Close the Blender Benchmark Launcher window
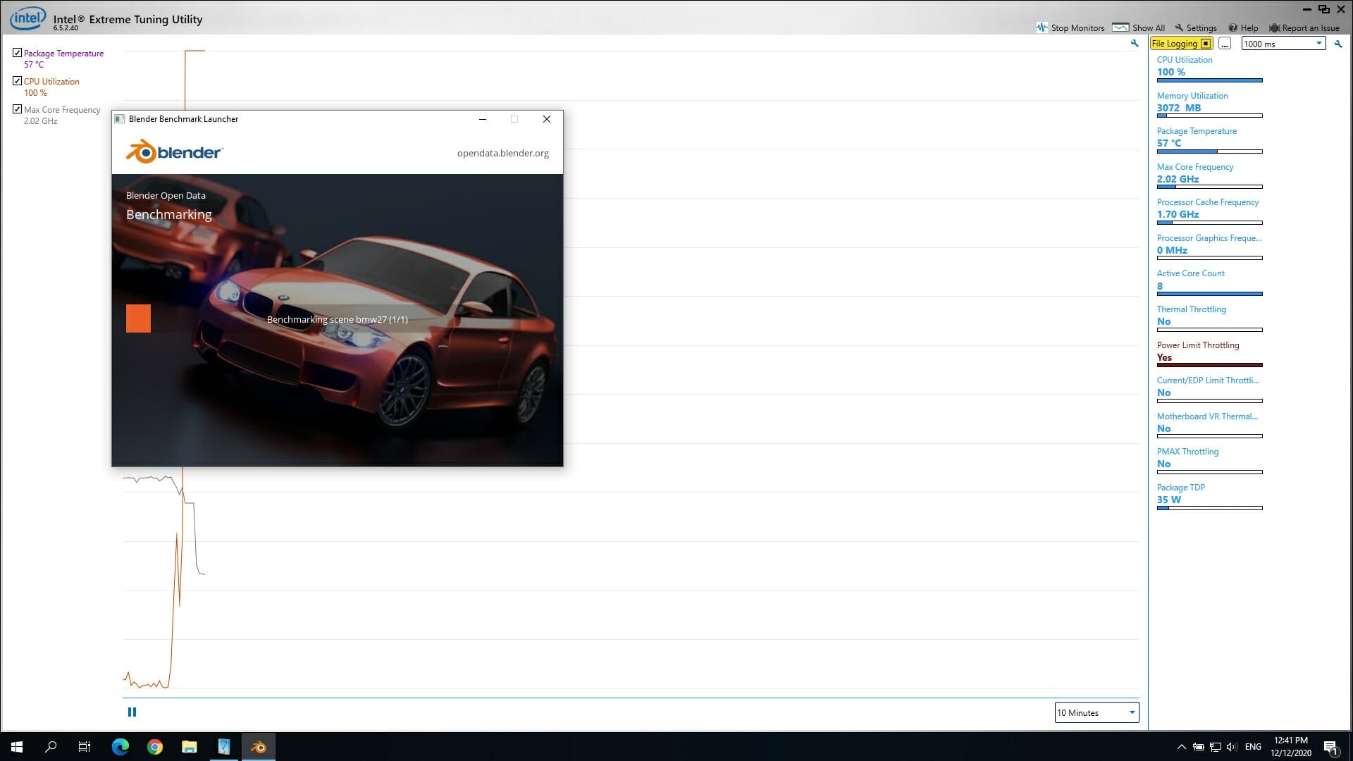 pos(547,119)
